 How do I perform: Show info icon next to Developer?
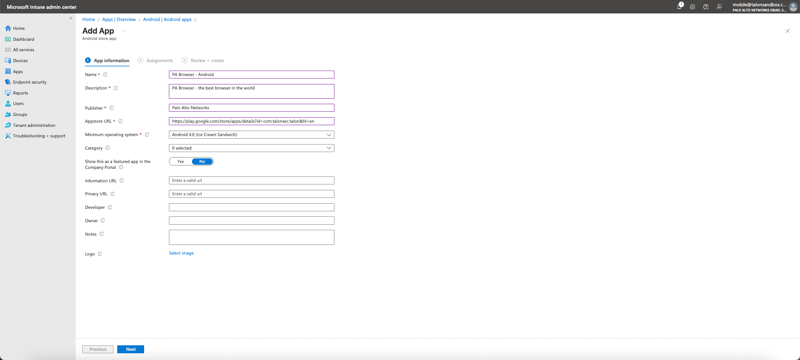point(110,208)
